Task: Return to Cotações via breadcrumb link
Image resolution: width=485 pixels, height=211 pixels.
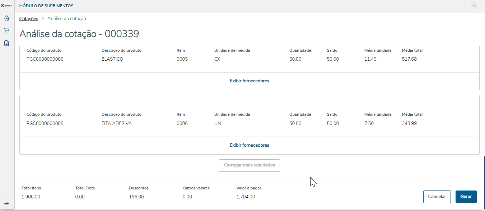Action: coord(29,18)
